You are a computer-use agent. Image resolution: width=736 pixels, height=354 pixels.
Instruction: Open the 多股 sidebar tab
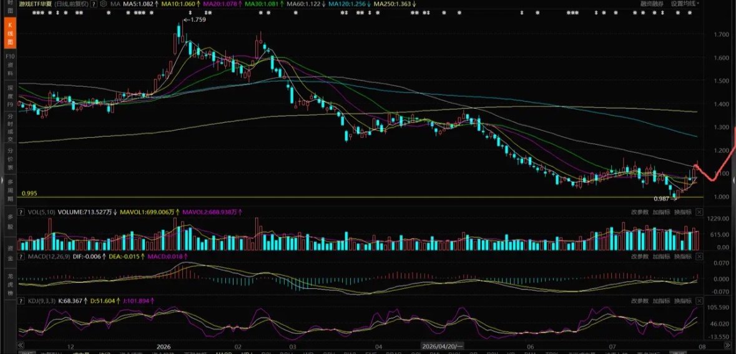10,222
